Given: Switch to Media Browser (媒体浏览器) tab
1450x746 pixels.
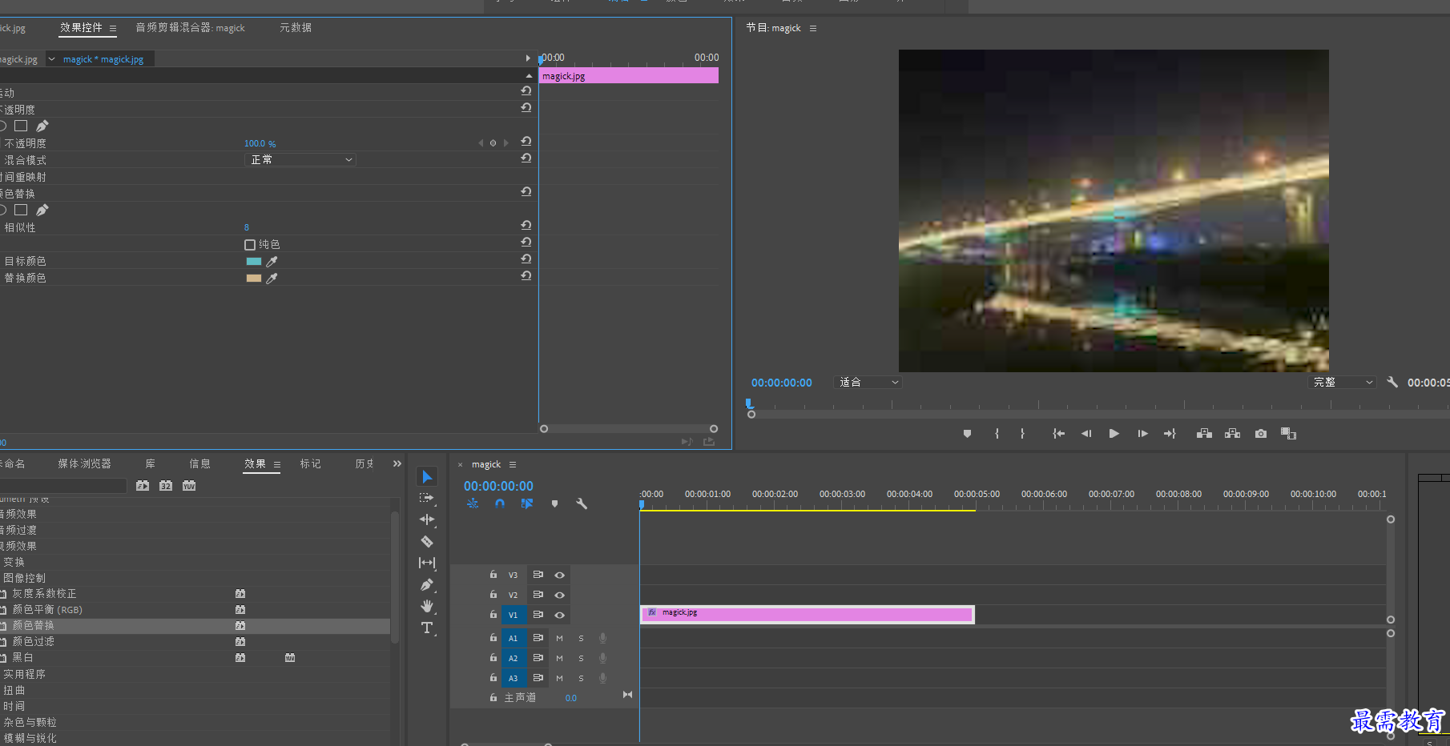Looking at the screenshot, I should tap(84, 464).
